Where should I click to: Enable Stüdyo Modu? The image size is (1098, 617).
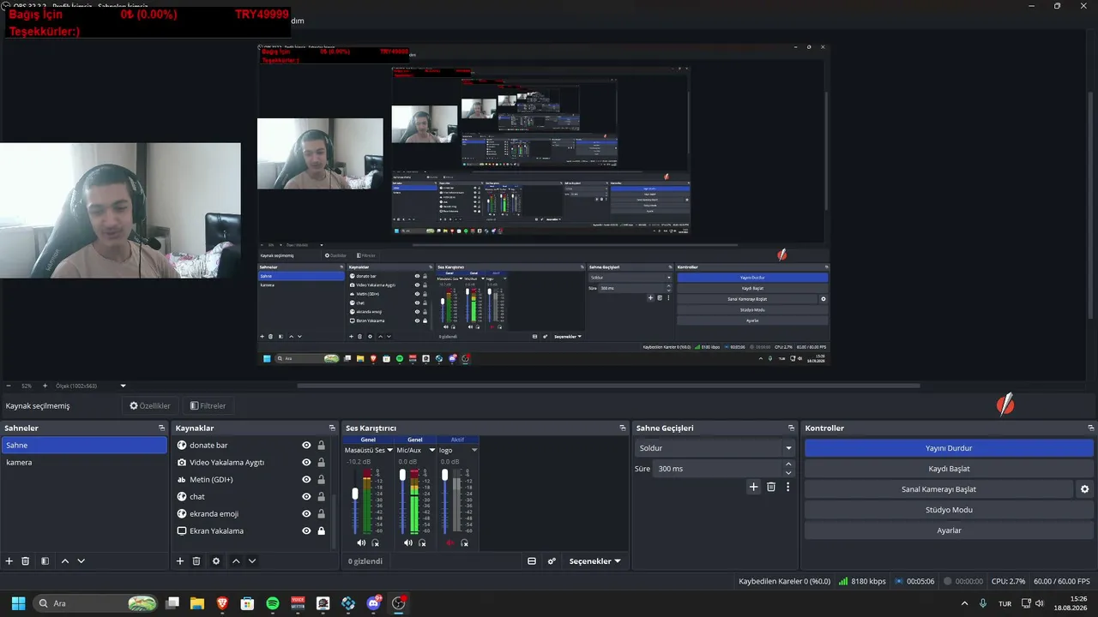[949, 510]
